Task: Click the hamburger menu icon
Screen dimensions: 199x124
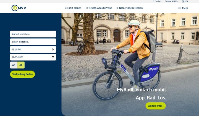Action: pyautogui.click(x=180, y=8)
